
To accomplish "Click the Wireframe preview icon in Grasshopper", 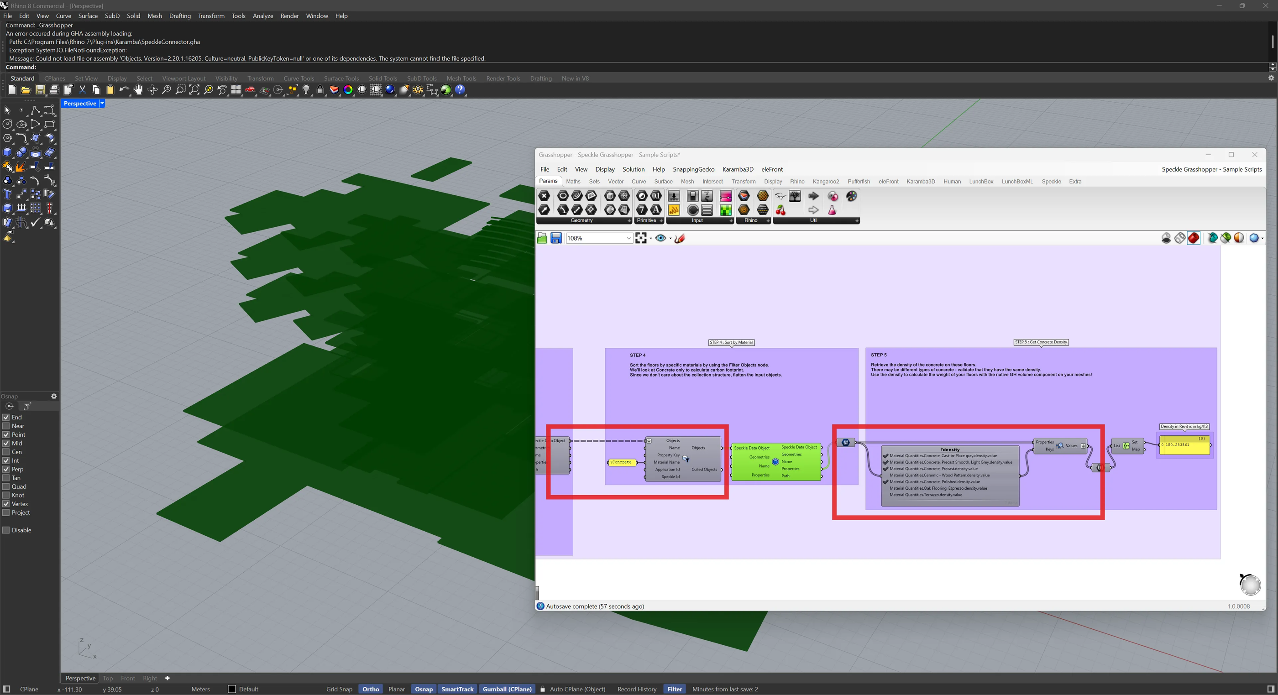I will (1180, 238).
